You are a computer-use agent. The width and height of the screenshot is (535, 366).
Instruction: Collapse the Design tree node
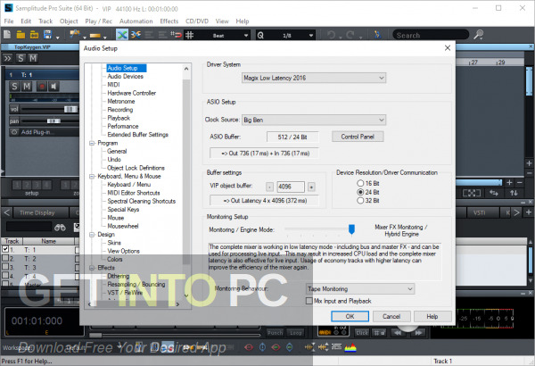[92, 235]
